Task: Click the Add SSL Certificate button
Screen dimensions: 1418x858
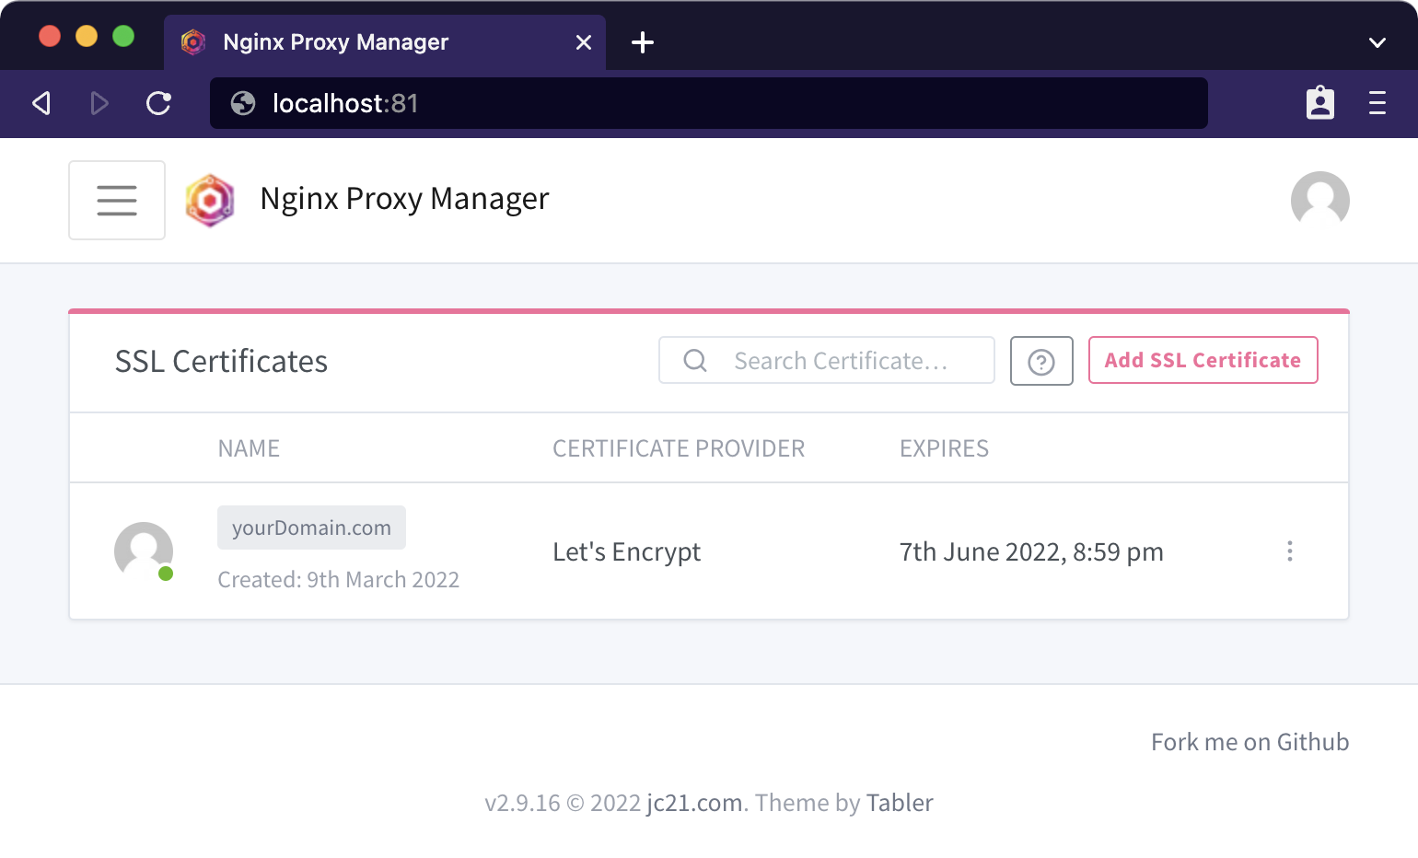Action: (x=1203, y=360)
